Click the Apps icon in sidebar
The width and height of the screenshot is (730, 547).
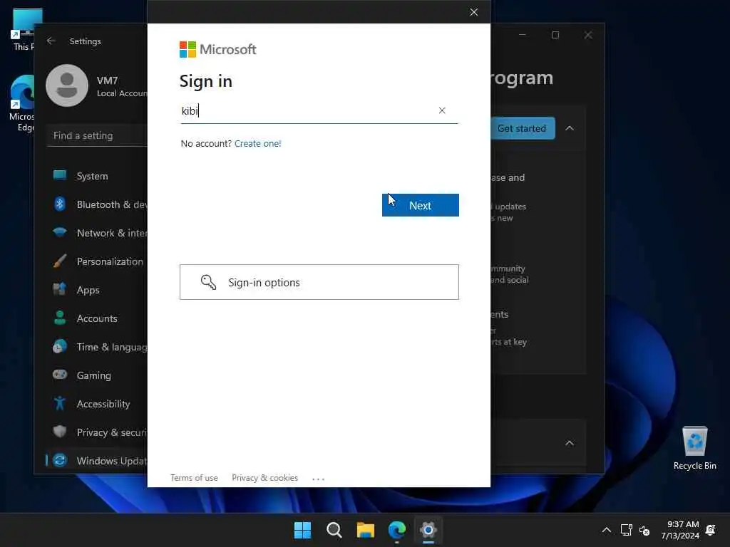60,289
